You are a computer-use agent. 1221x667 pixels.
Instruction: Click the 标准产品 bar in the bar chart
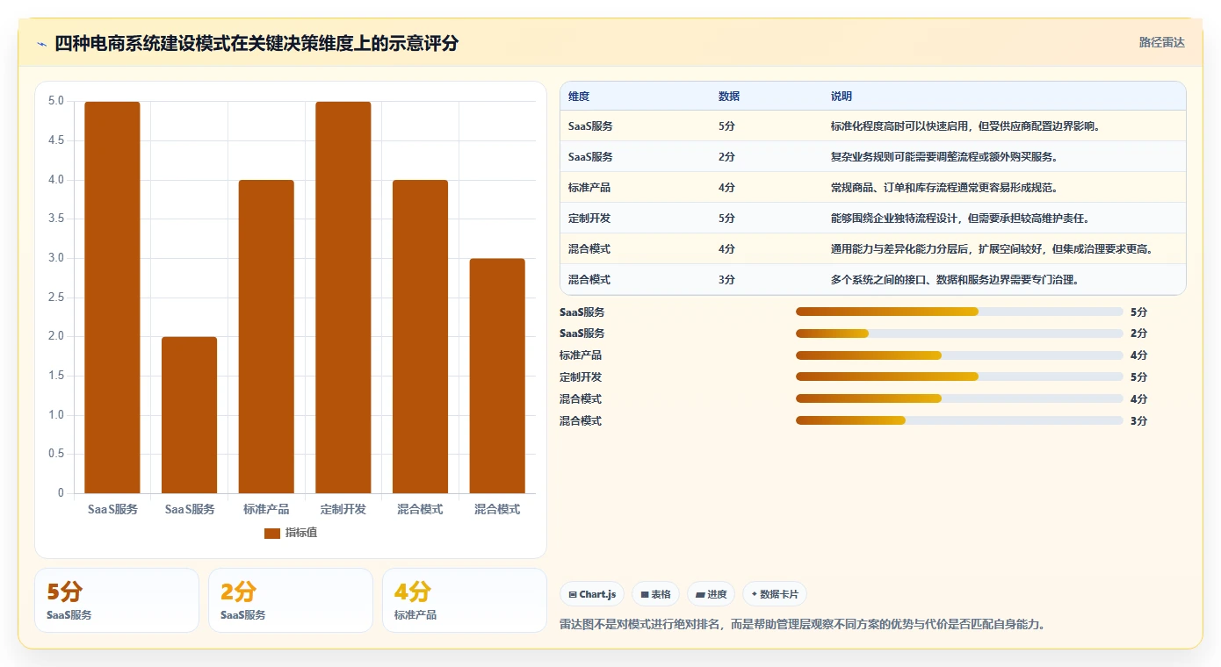coord(266,336)
